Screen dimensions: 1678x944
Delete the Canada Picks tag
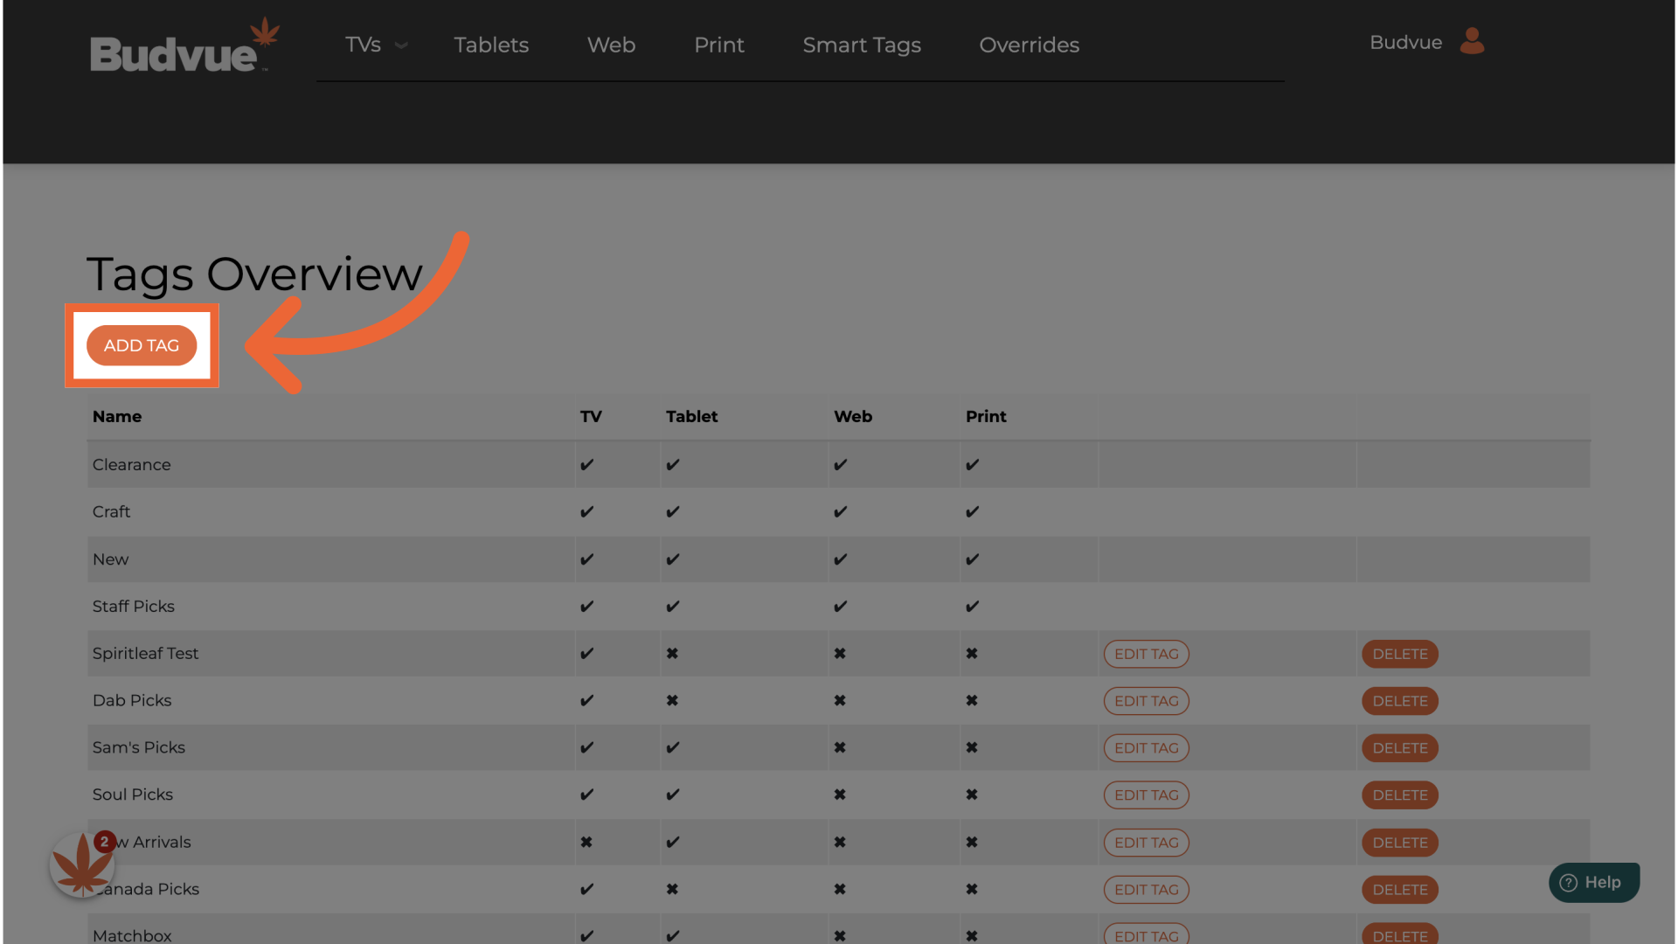(1399, 890)
